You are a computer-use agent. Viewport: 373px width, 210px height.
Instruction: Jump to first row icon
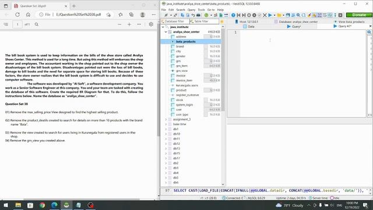pos(238,15)
